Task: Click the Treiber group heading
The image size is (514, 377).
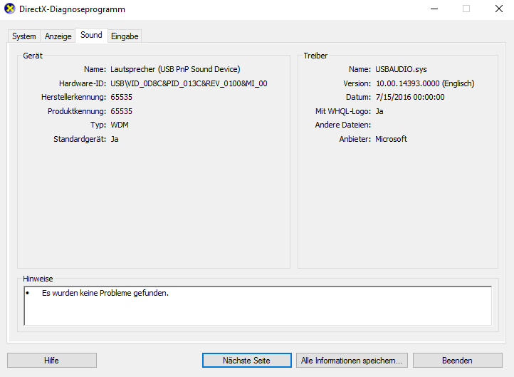Action: point(315,56)
